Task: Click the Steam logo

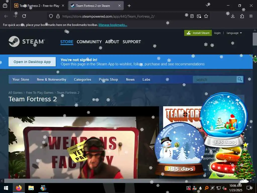Action: [27, 41]
